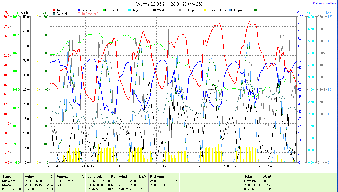Click the °C temperature axis unit label
The height and width of the screenshot is (192, 338).
pos(7,12)
